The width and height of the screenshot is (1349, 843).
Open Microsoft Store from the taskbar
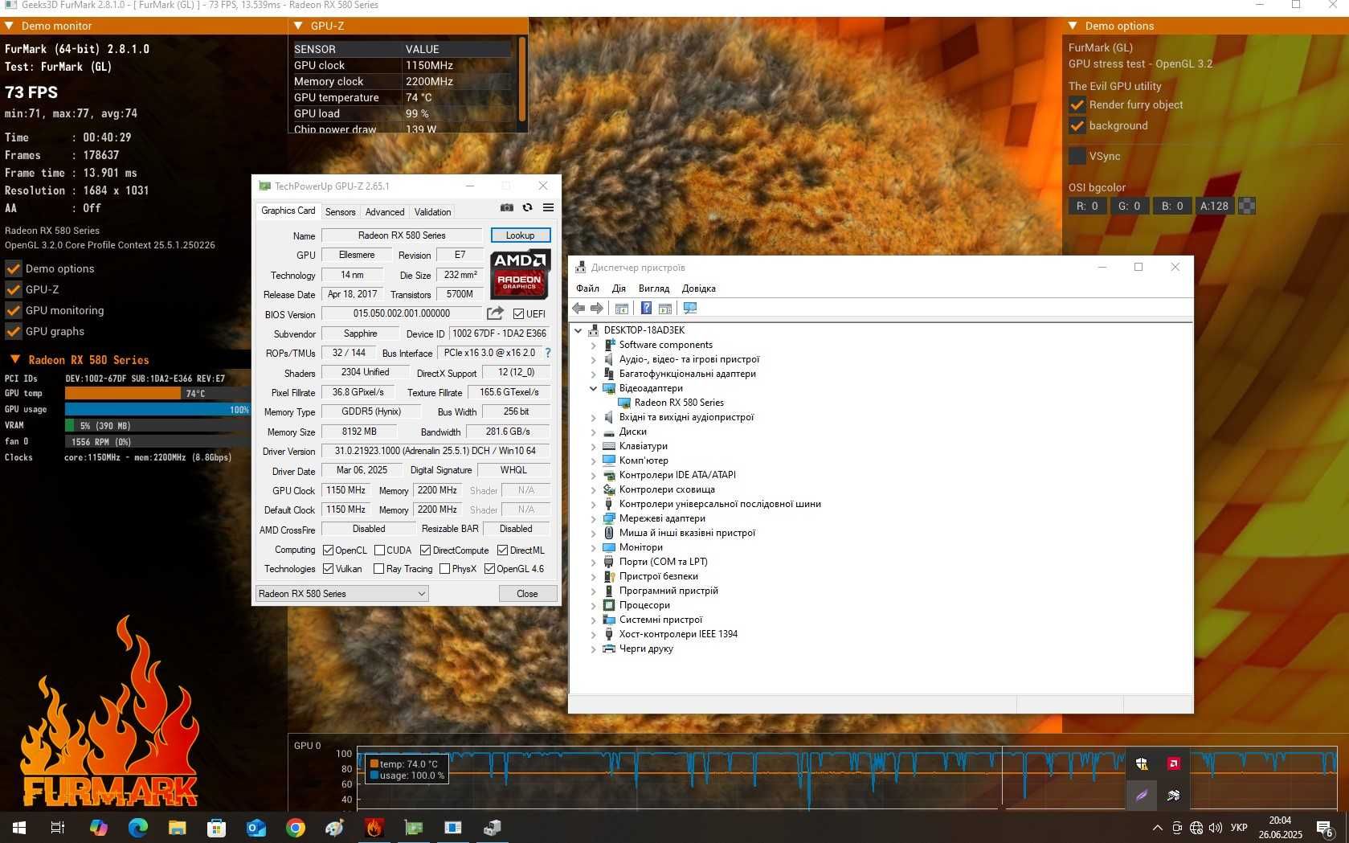(217, 827)
